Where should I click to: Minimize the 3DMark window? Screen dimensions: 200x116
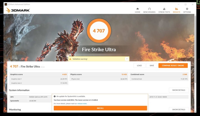178,4
